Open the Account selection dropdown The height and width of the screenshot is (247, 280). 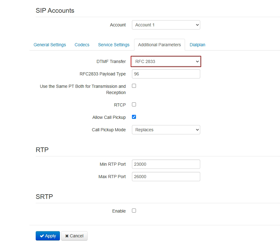(166, 25)
